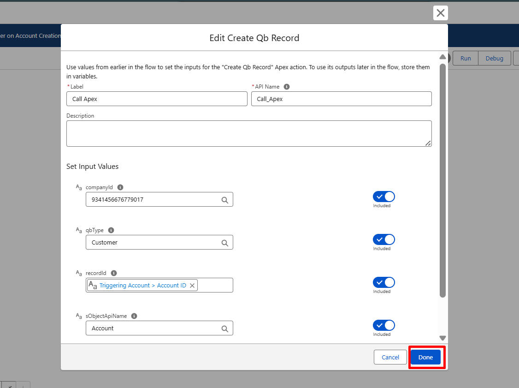
Task: Remove the Triggering Account > Account ID pill
Action: (x=192, y=285)
